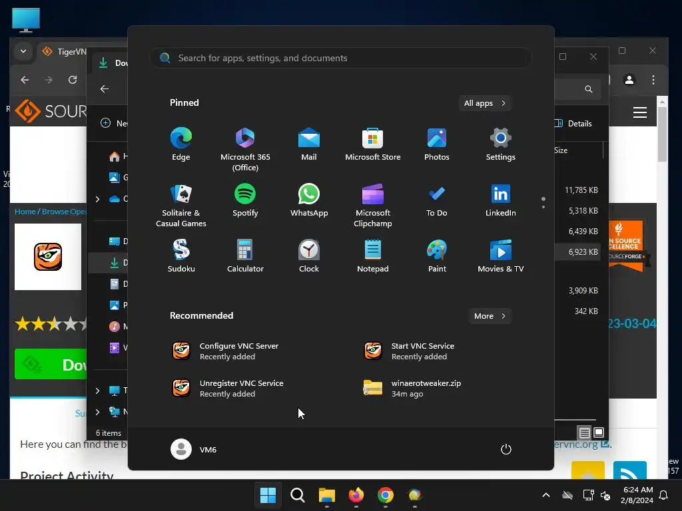Open File Explorer from taskbar
This screenshot has height=511, width=682.
click(326, 495)
